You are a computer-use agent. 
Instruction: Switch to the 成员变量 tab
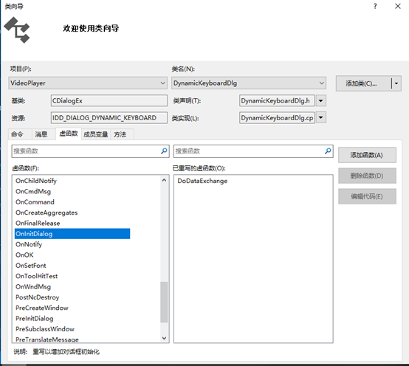(x=96, y=134)
